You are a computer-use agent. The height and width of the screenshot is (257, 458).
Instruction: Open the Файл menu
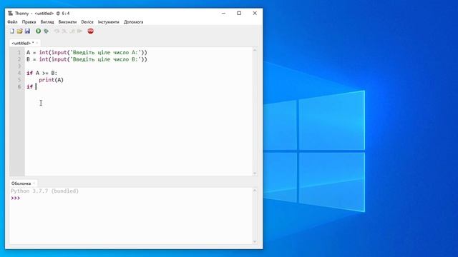pyautogui.click(x=12, y=22)
